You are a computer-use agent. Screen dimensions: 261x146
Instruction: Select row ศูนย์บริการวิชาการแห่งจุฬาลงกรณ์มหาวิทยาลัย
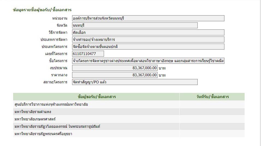click(x=51, y=104)
